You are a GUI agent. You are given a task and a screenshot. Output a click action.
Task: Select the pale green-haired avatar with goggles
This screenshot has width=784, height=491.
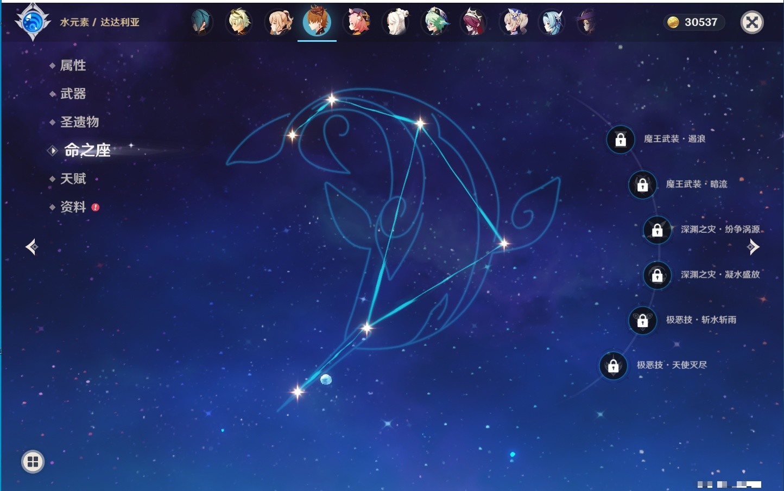pos(239,22)
